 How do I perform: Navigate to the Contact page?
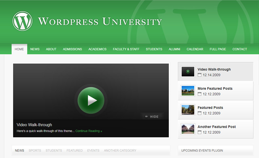[240, 49]
